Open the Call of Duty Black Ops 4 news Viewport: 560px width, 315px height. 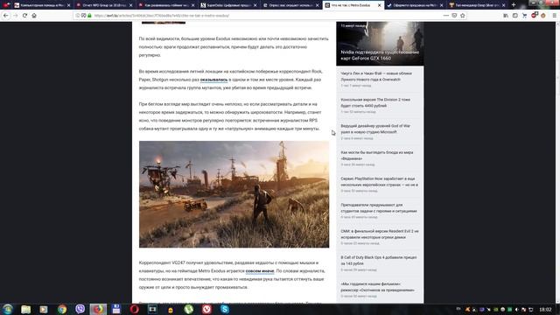[380, 263]
